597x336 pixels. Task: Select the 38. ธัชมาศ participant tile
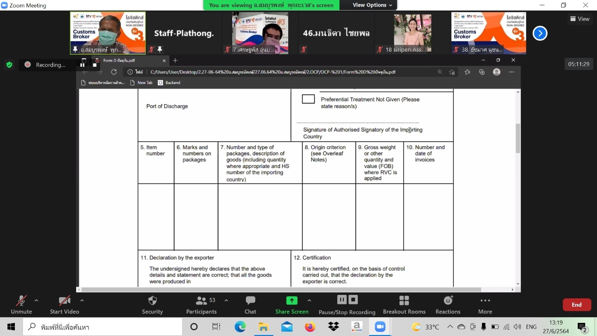tap(489, 33)
